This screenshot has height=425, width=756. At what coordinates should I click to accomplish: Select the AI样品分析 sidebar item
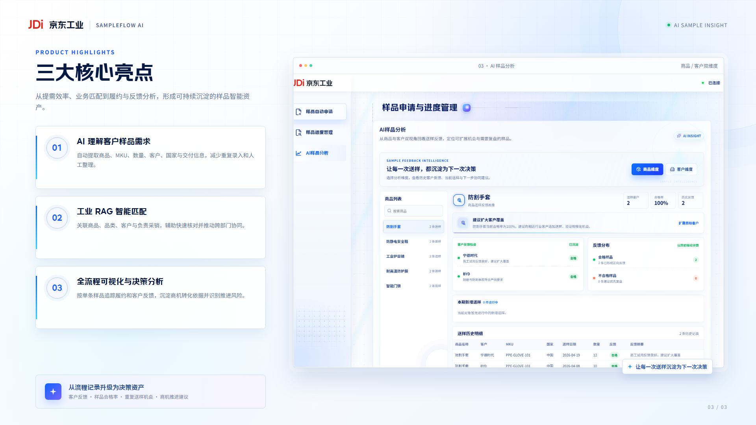coord(320,153)
